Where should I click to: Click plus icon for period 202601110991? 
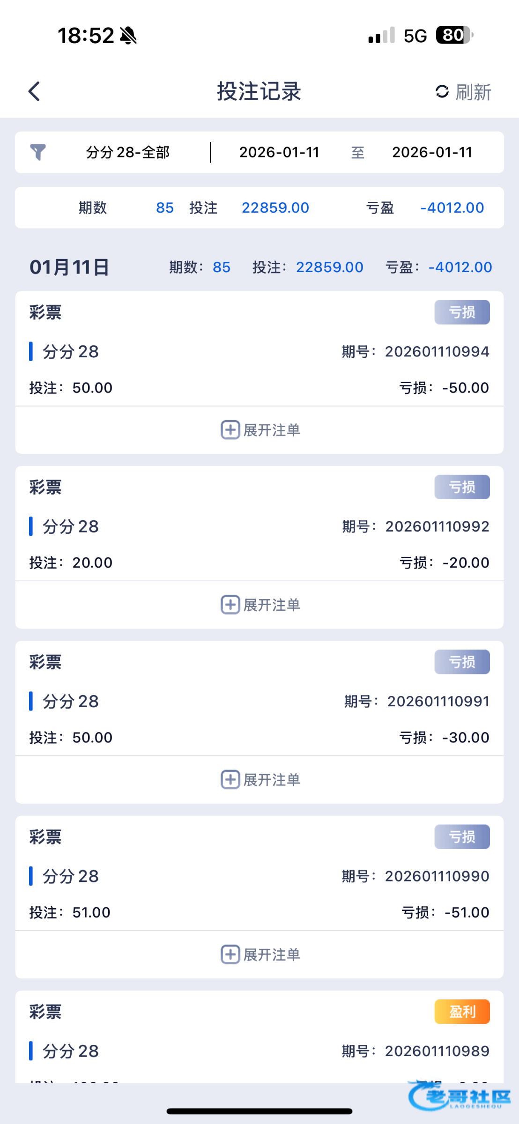click(230, 779)
